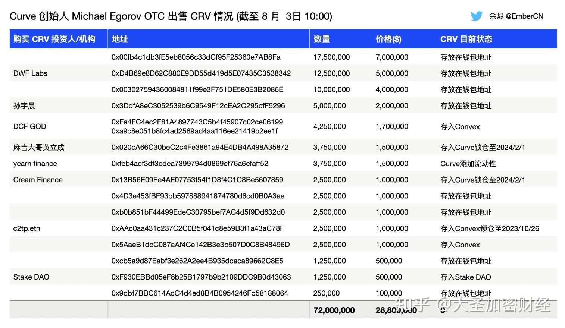Click status 存放在钱包地址 in 孙宇晨 row
Viewport: 565px width, 328px height.
click(466, 106)
